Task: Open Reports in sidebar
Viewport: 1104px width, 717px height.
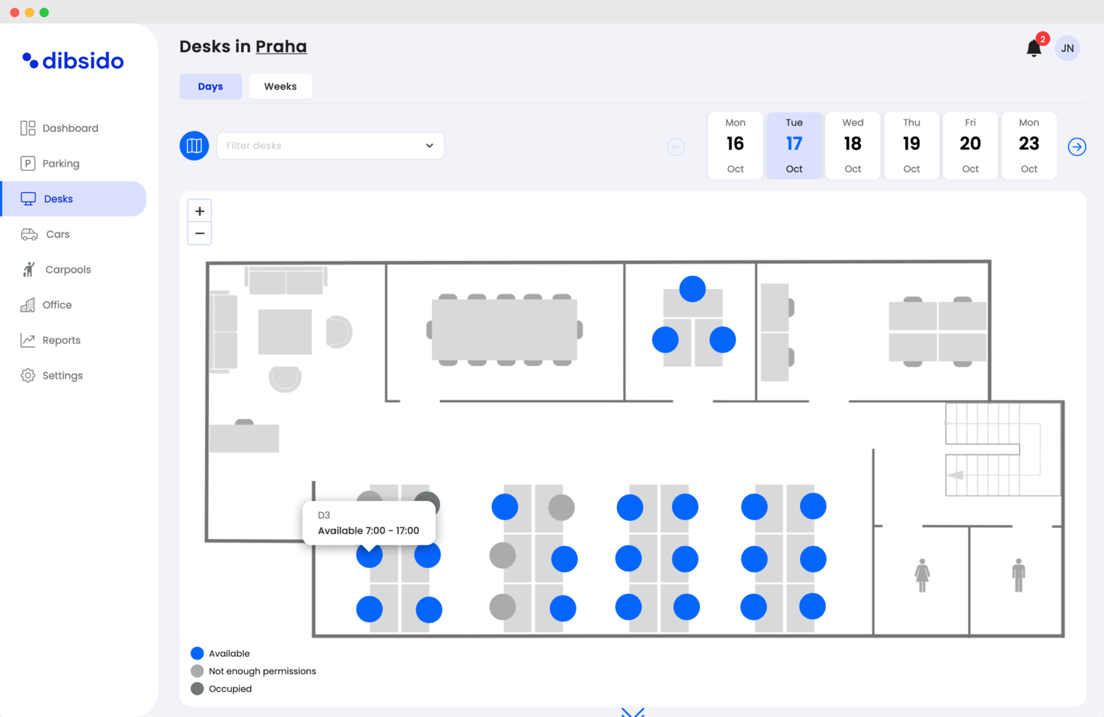Action: click(x=61, y=340)
